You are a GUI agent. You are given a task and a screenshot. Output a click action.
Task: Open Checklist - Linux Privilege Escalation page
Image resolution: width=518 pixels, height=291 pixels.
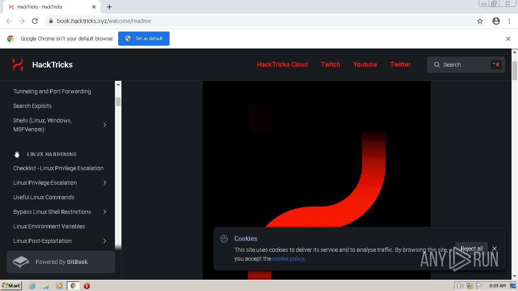pyautogui.click(x=58, y=168)
